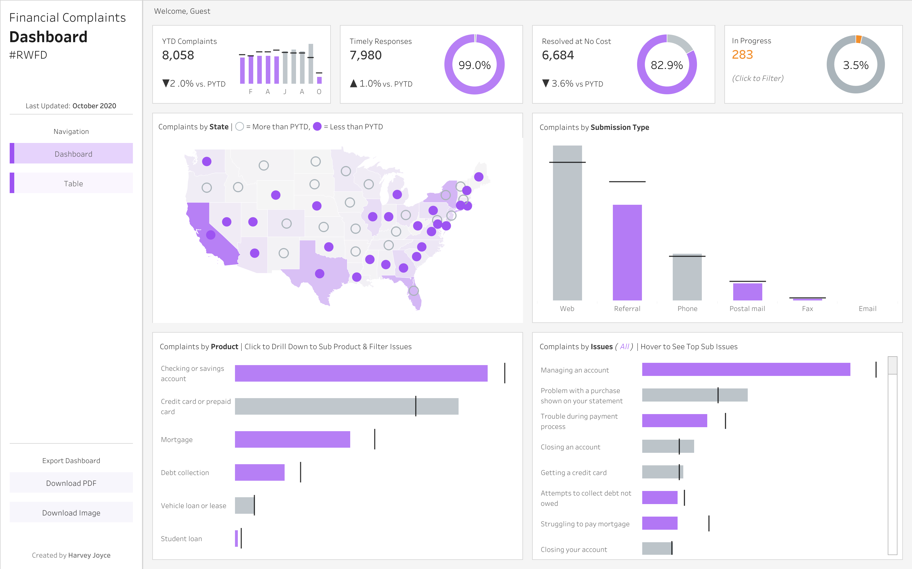
Task: Click Download PDF to export
Action: point(71,483)
